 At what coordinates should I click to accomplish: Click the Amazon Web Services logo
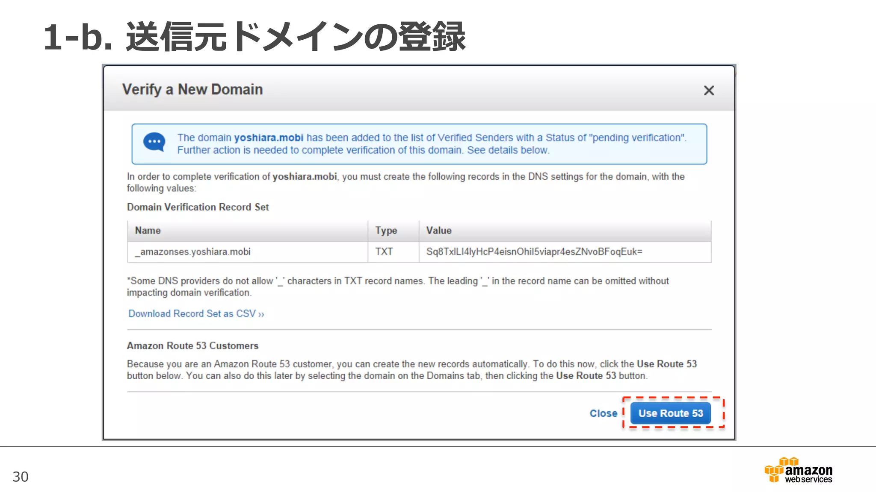click(798, 471)
